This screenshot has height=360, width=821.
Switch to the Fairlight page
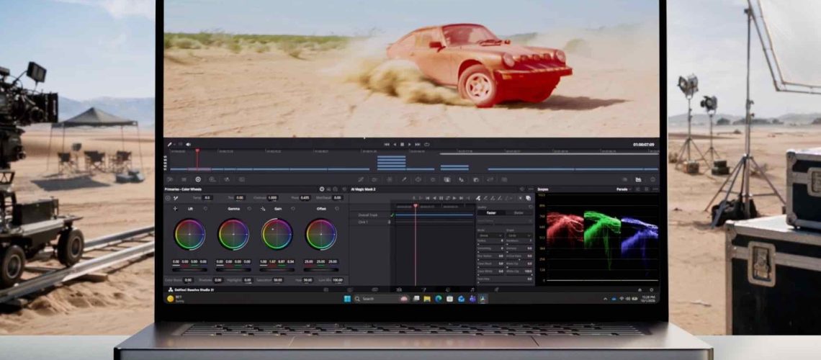[472, 289]
